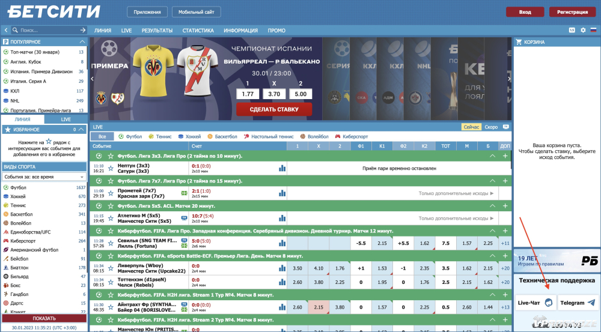Click the odds format icon beside the gear

pos(572,30)
